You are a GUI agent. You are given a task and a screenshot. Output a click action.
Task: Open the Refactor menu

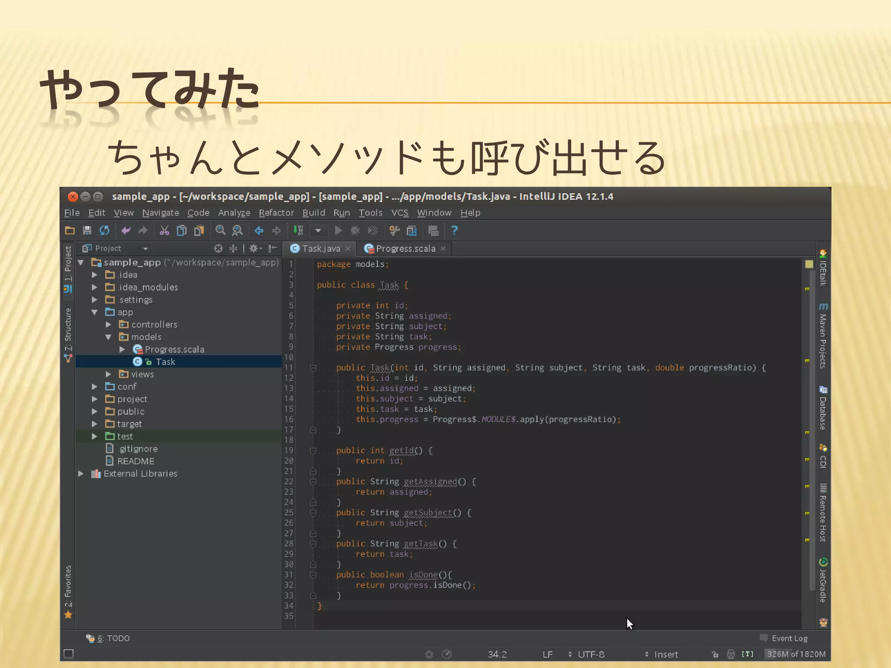pos(276,213)
